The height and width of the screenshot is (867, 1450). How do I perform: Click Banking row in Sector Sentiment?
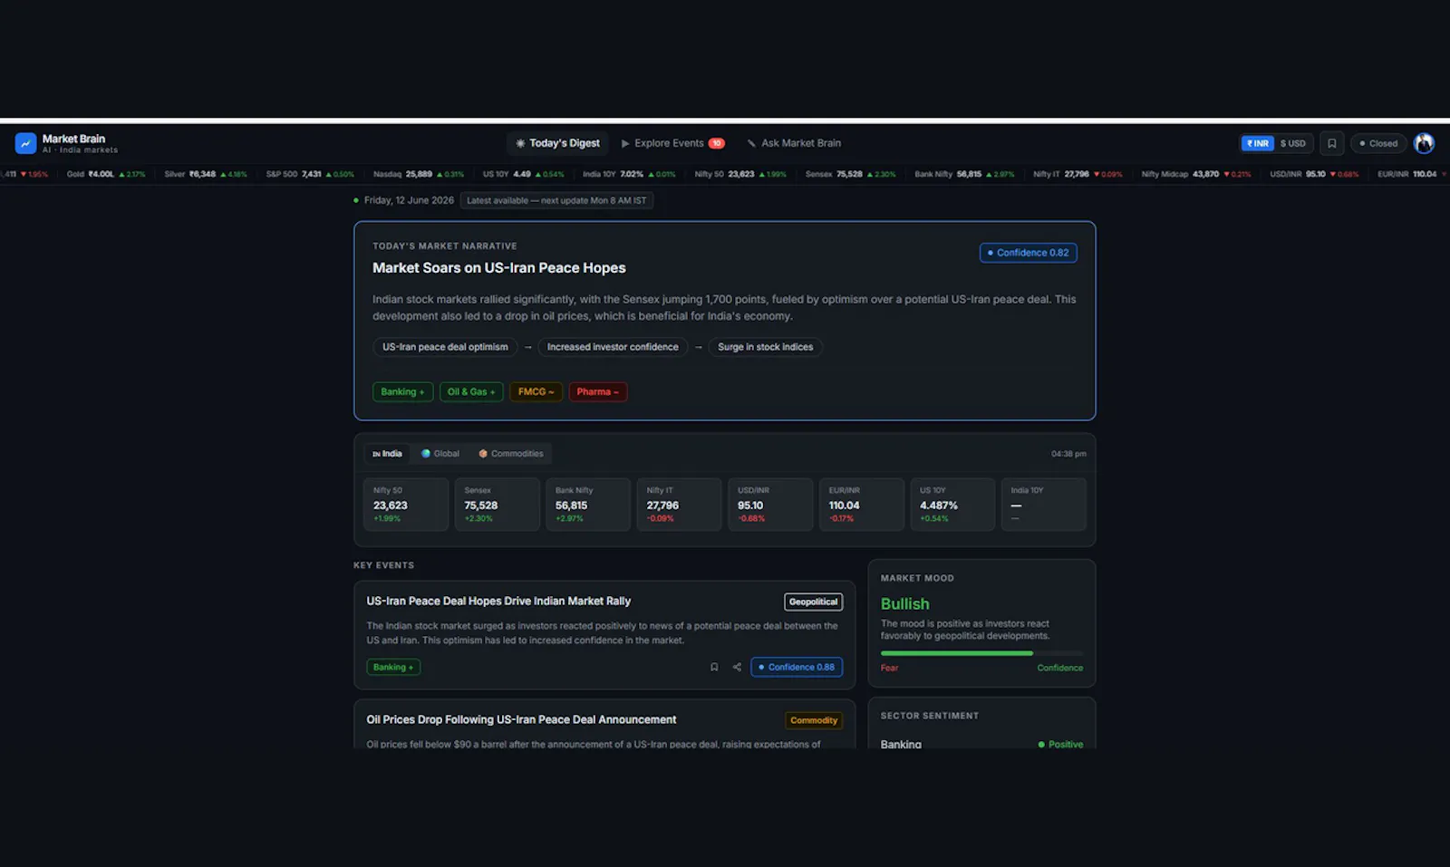tap(981, 744)
